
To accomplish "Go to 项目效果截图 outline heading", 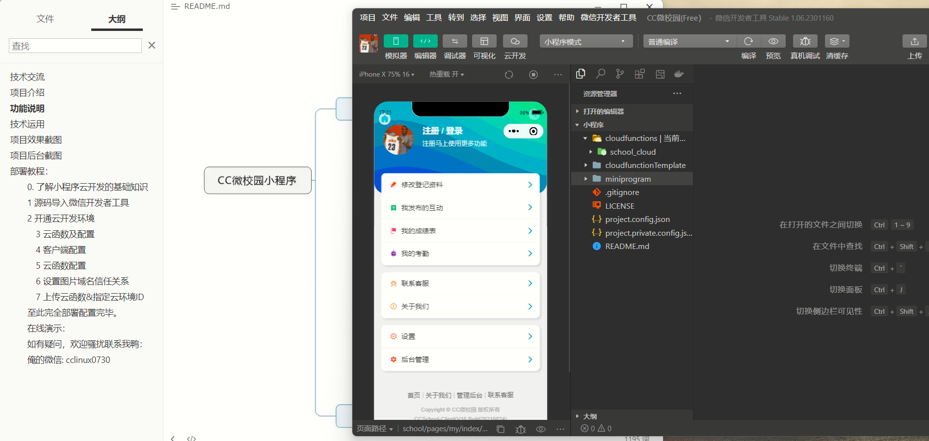I will coord(36,140).
